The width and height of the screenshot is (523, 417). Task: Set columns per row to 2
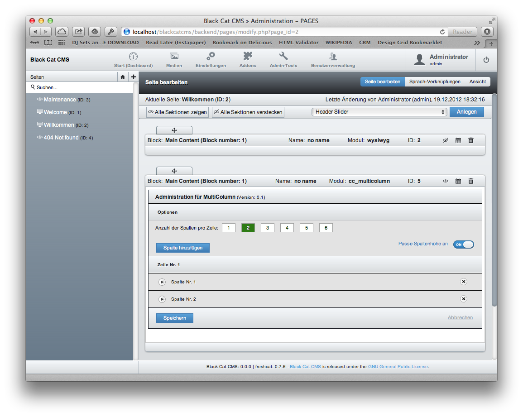click(248, 228)
